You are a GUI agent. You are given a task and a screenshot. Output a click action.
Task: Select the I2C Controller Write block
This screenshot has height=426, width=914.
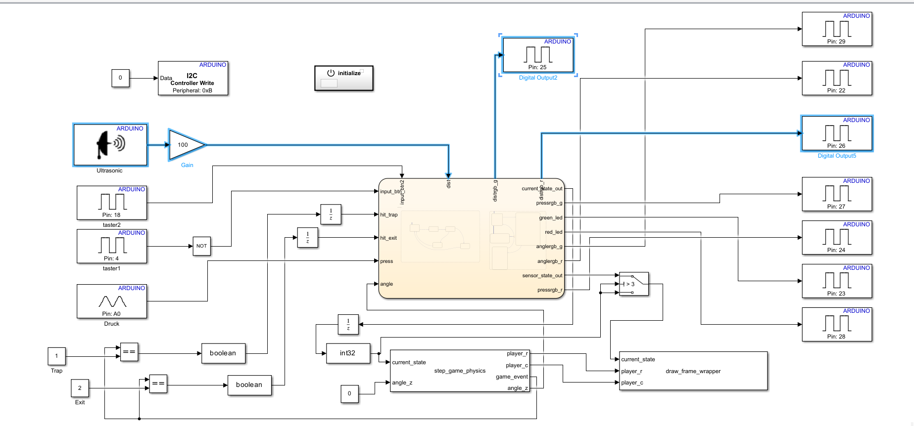pyautogui.click(x=192, y=78)
